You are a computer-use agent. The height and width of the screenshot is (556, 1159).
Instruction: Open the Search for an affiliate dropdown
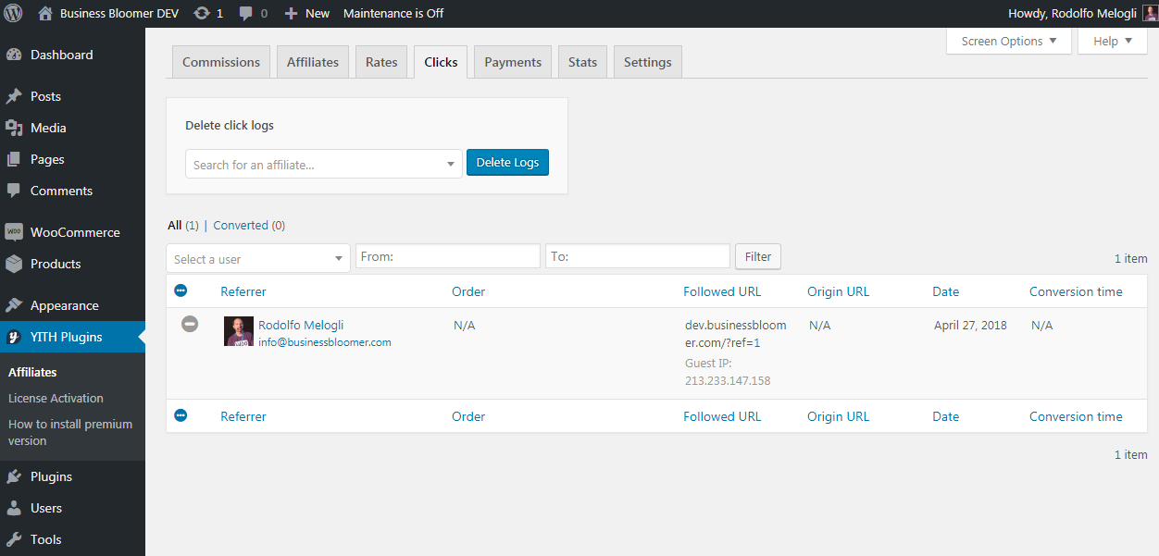pyautogui.click(x=324, y=164)
